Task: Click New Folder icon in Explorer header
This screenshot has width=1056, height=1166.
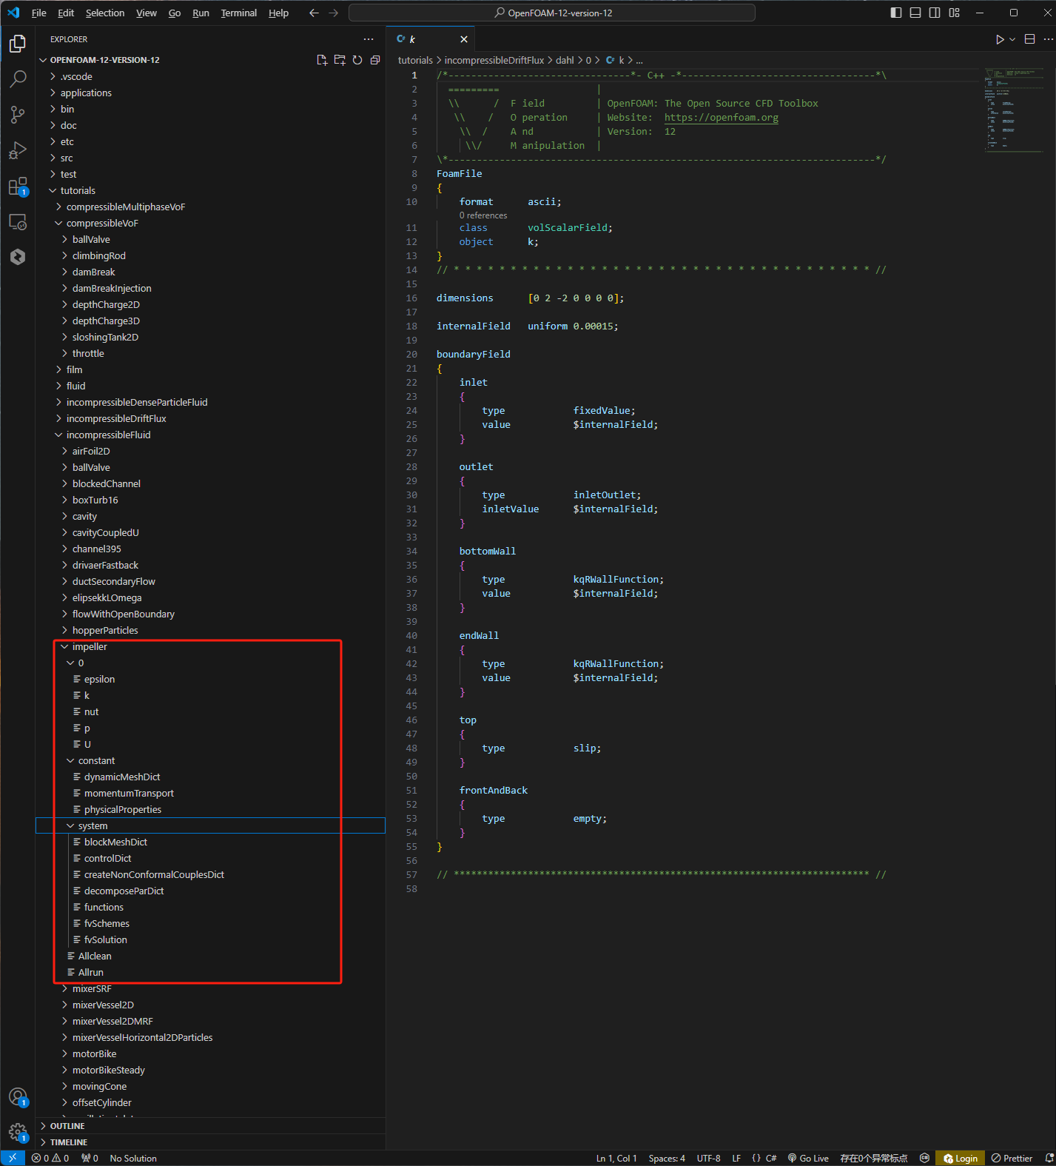Action: tap(340, 60)
